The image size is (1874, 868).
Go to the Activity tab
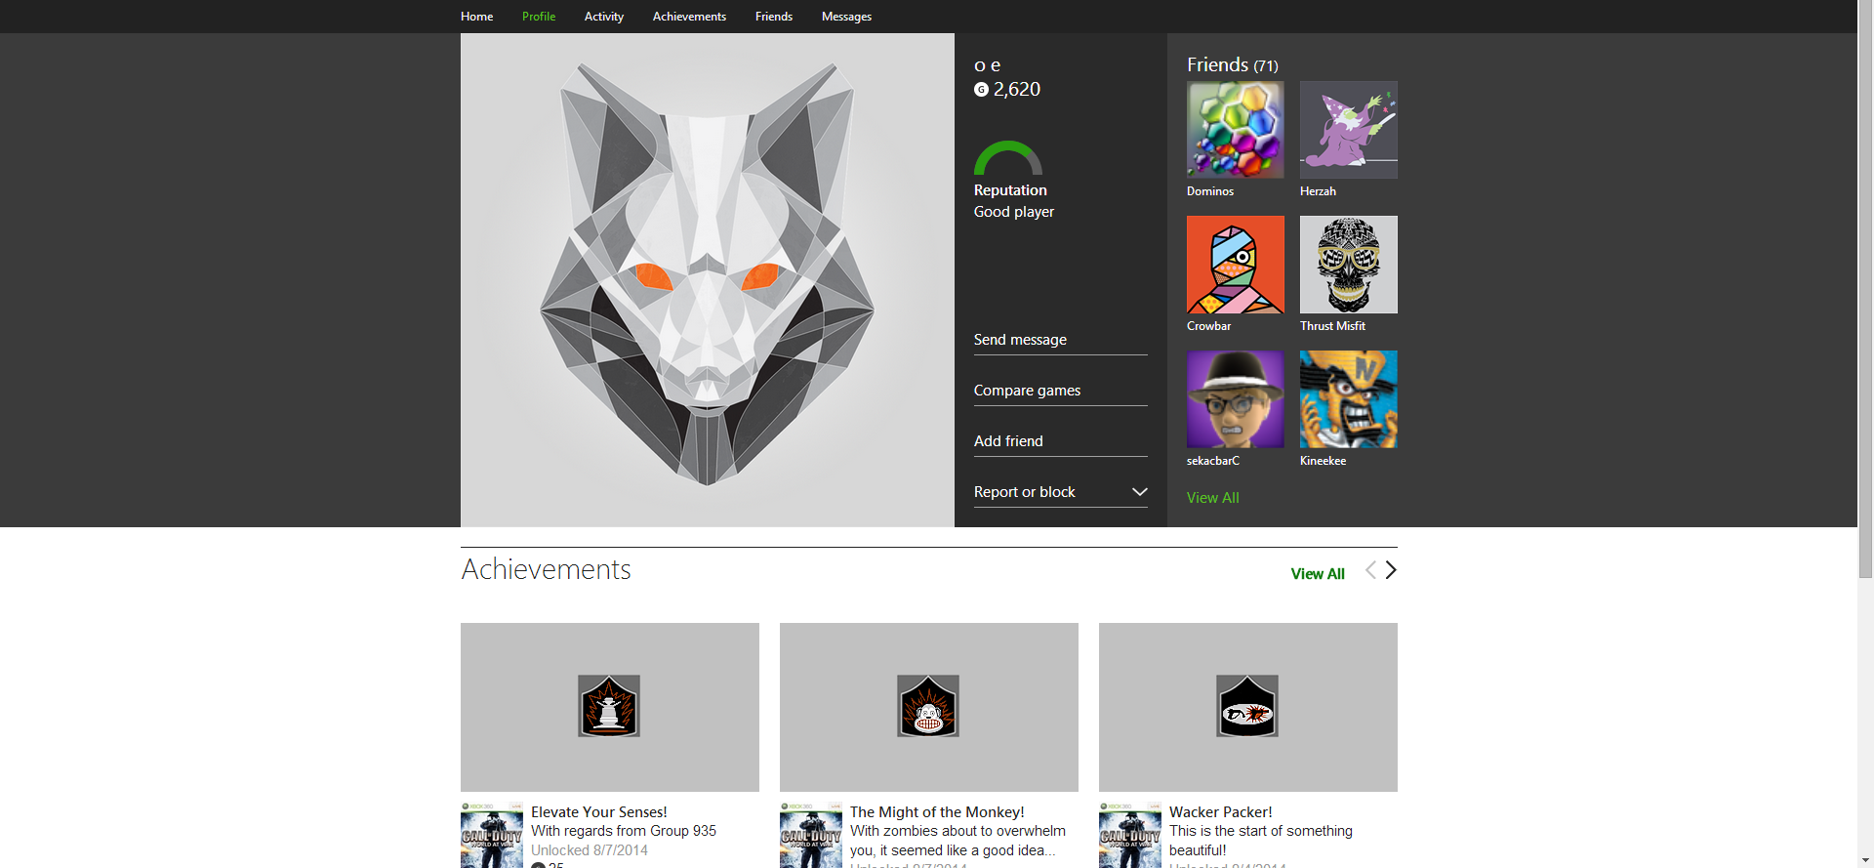click(604, 17)
